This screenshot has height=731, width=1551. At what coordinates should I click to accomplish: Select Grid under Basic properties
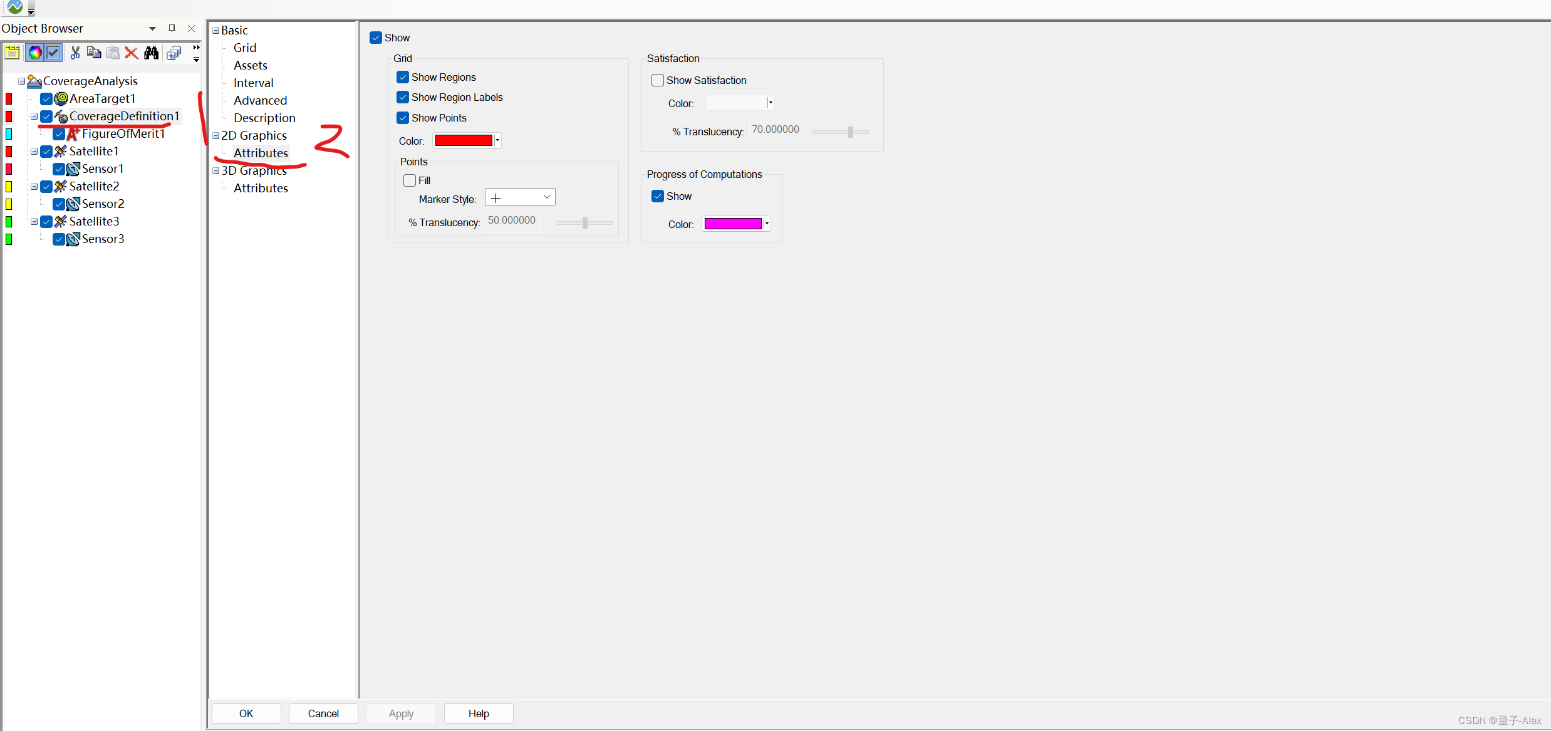point(245,48)
